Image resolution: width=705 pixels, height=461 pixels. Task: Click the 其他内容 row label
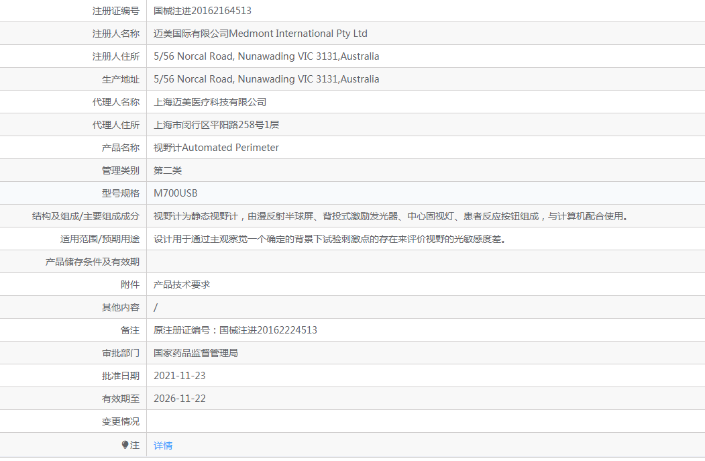(121, 307)
